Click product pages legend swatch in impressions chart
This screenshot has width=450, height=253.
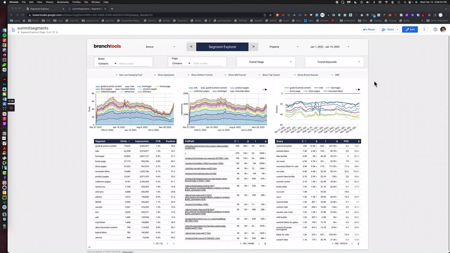[233, 88]
